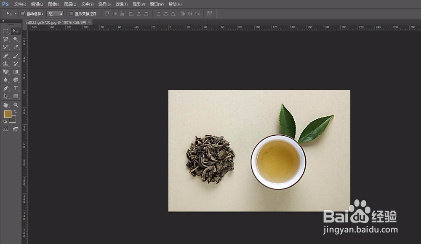Viewport: 421px width, 244px height.
Task: Select the Pen tool
Action: click(6, 87)
